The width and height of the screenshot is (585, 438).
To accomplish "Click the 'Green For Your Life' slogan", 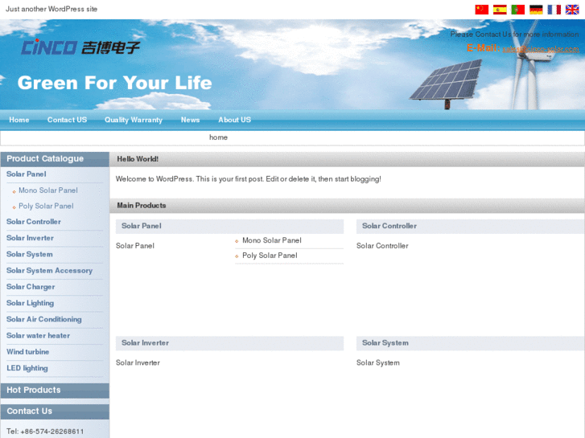I will 114,83.
